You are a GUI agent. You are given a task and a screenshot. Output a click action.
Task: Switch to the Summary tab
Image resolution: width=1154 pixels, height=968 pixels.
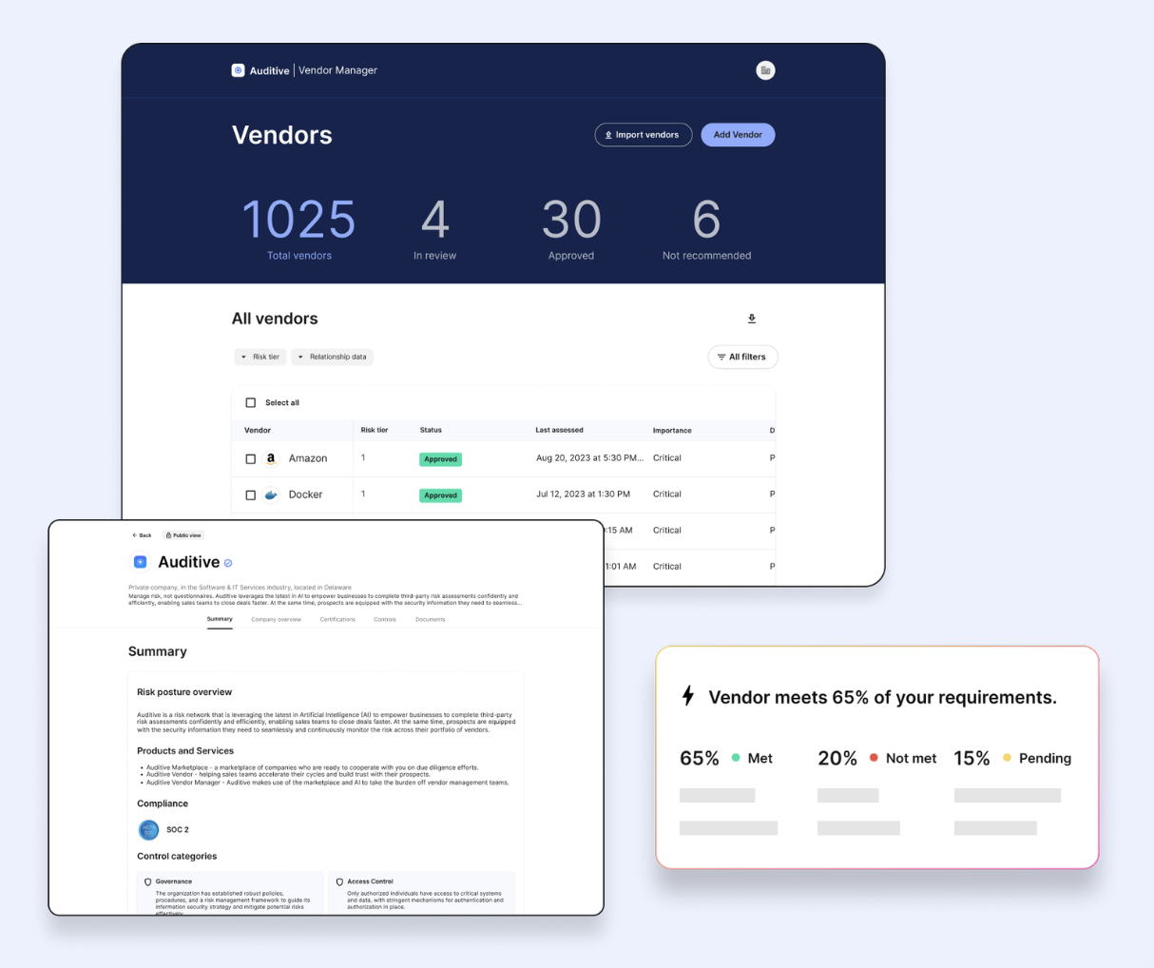click(x=220, y=619)
